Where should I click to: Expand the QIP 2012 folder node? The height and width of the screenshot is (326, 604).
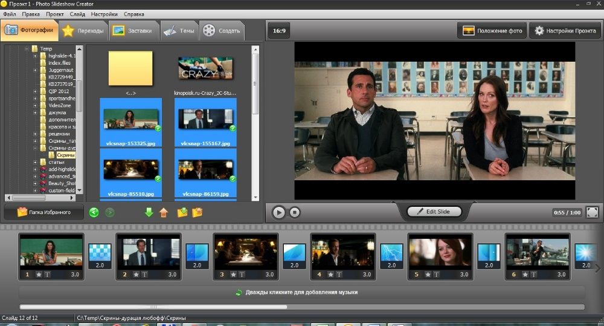coord(35,91)
